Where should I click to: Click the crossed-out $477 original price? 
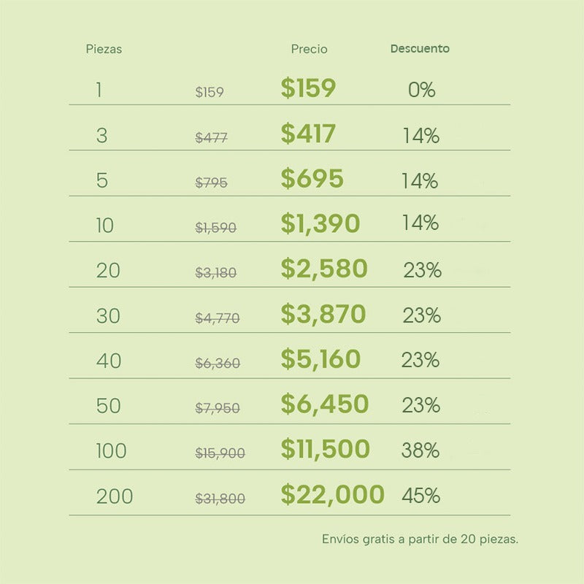[211, 138]
